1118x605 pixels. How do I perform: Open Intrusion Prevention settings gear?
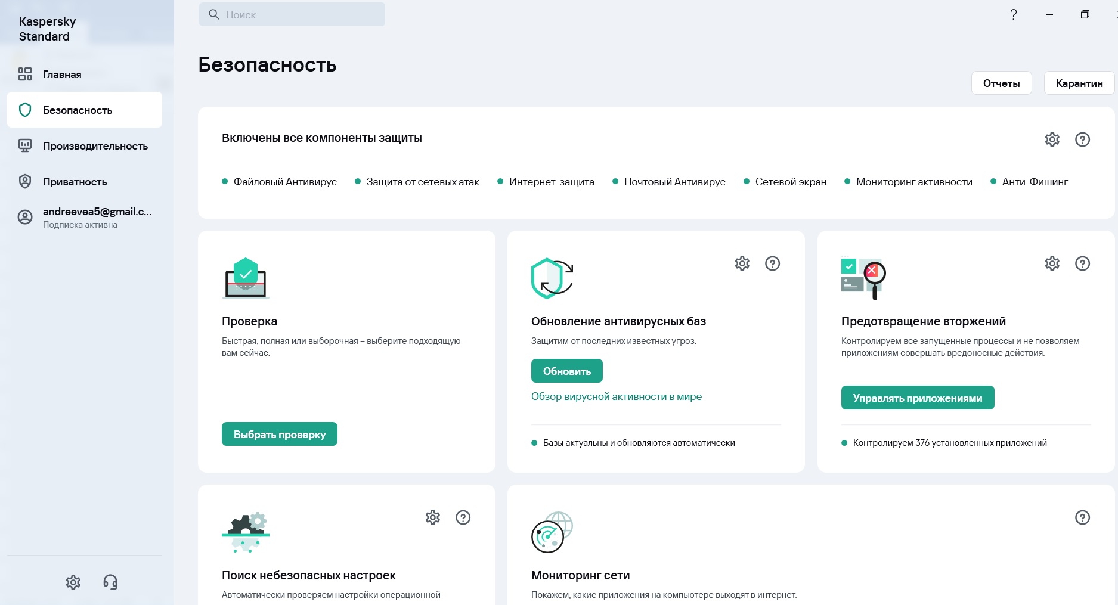click(x=1052, y=263)
